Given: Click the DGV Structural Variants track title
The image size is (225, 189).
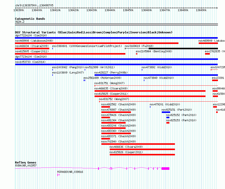Looking at the screenshot, I should 94,32.
